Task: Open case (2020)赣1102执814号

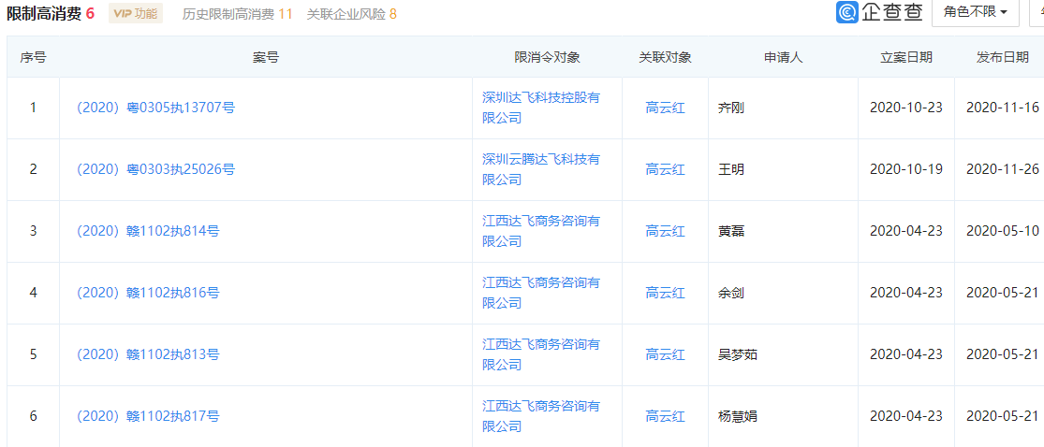Action: click(147, 231)
